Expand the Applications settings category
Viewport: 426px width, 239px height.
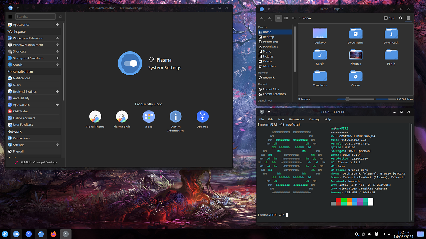click(33, 104)
